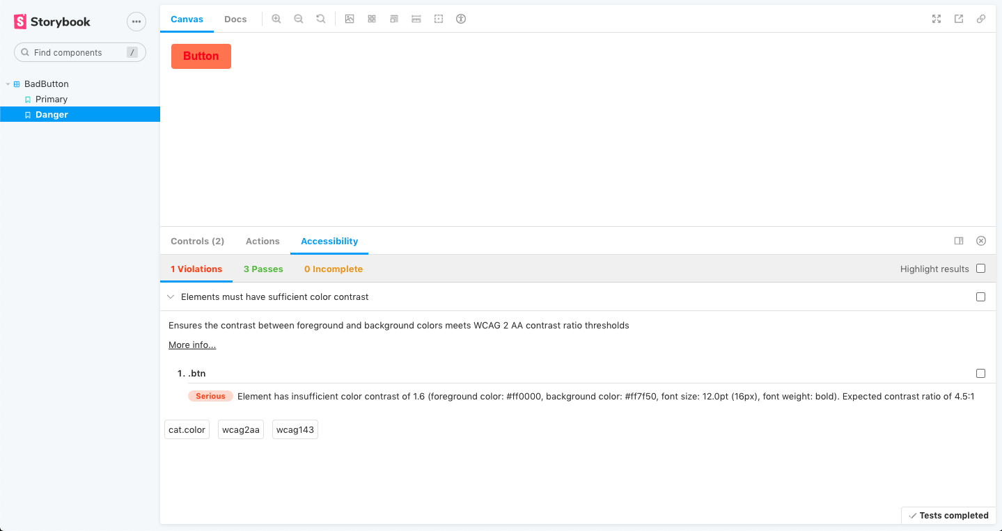
Task: Open the Controls (2) tab
Action: [x=197, y=241]
